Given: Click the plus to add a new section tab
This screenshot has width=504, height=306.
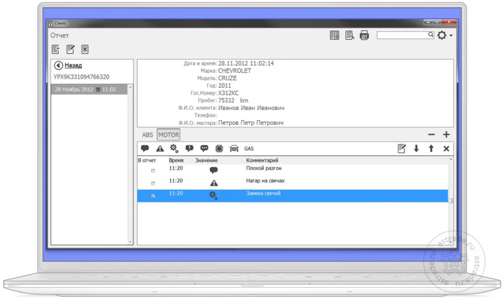Looking at the screenshot, I should (446, 134).
